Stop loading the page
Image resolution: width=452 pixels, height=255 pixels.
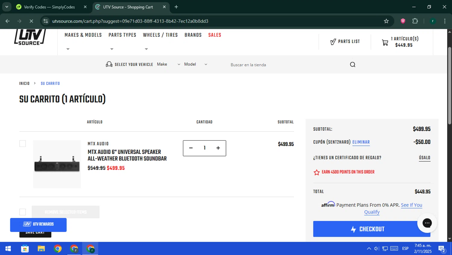(31, 21)
